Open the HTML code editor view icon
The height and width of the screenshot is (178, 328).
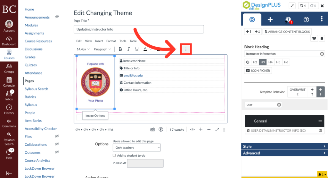pos(192,130)
